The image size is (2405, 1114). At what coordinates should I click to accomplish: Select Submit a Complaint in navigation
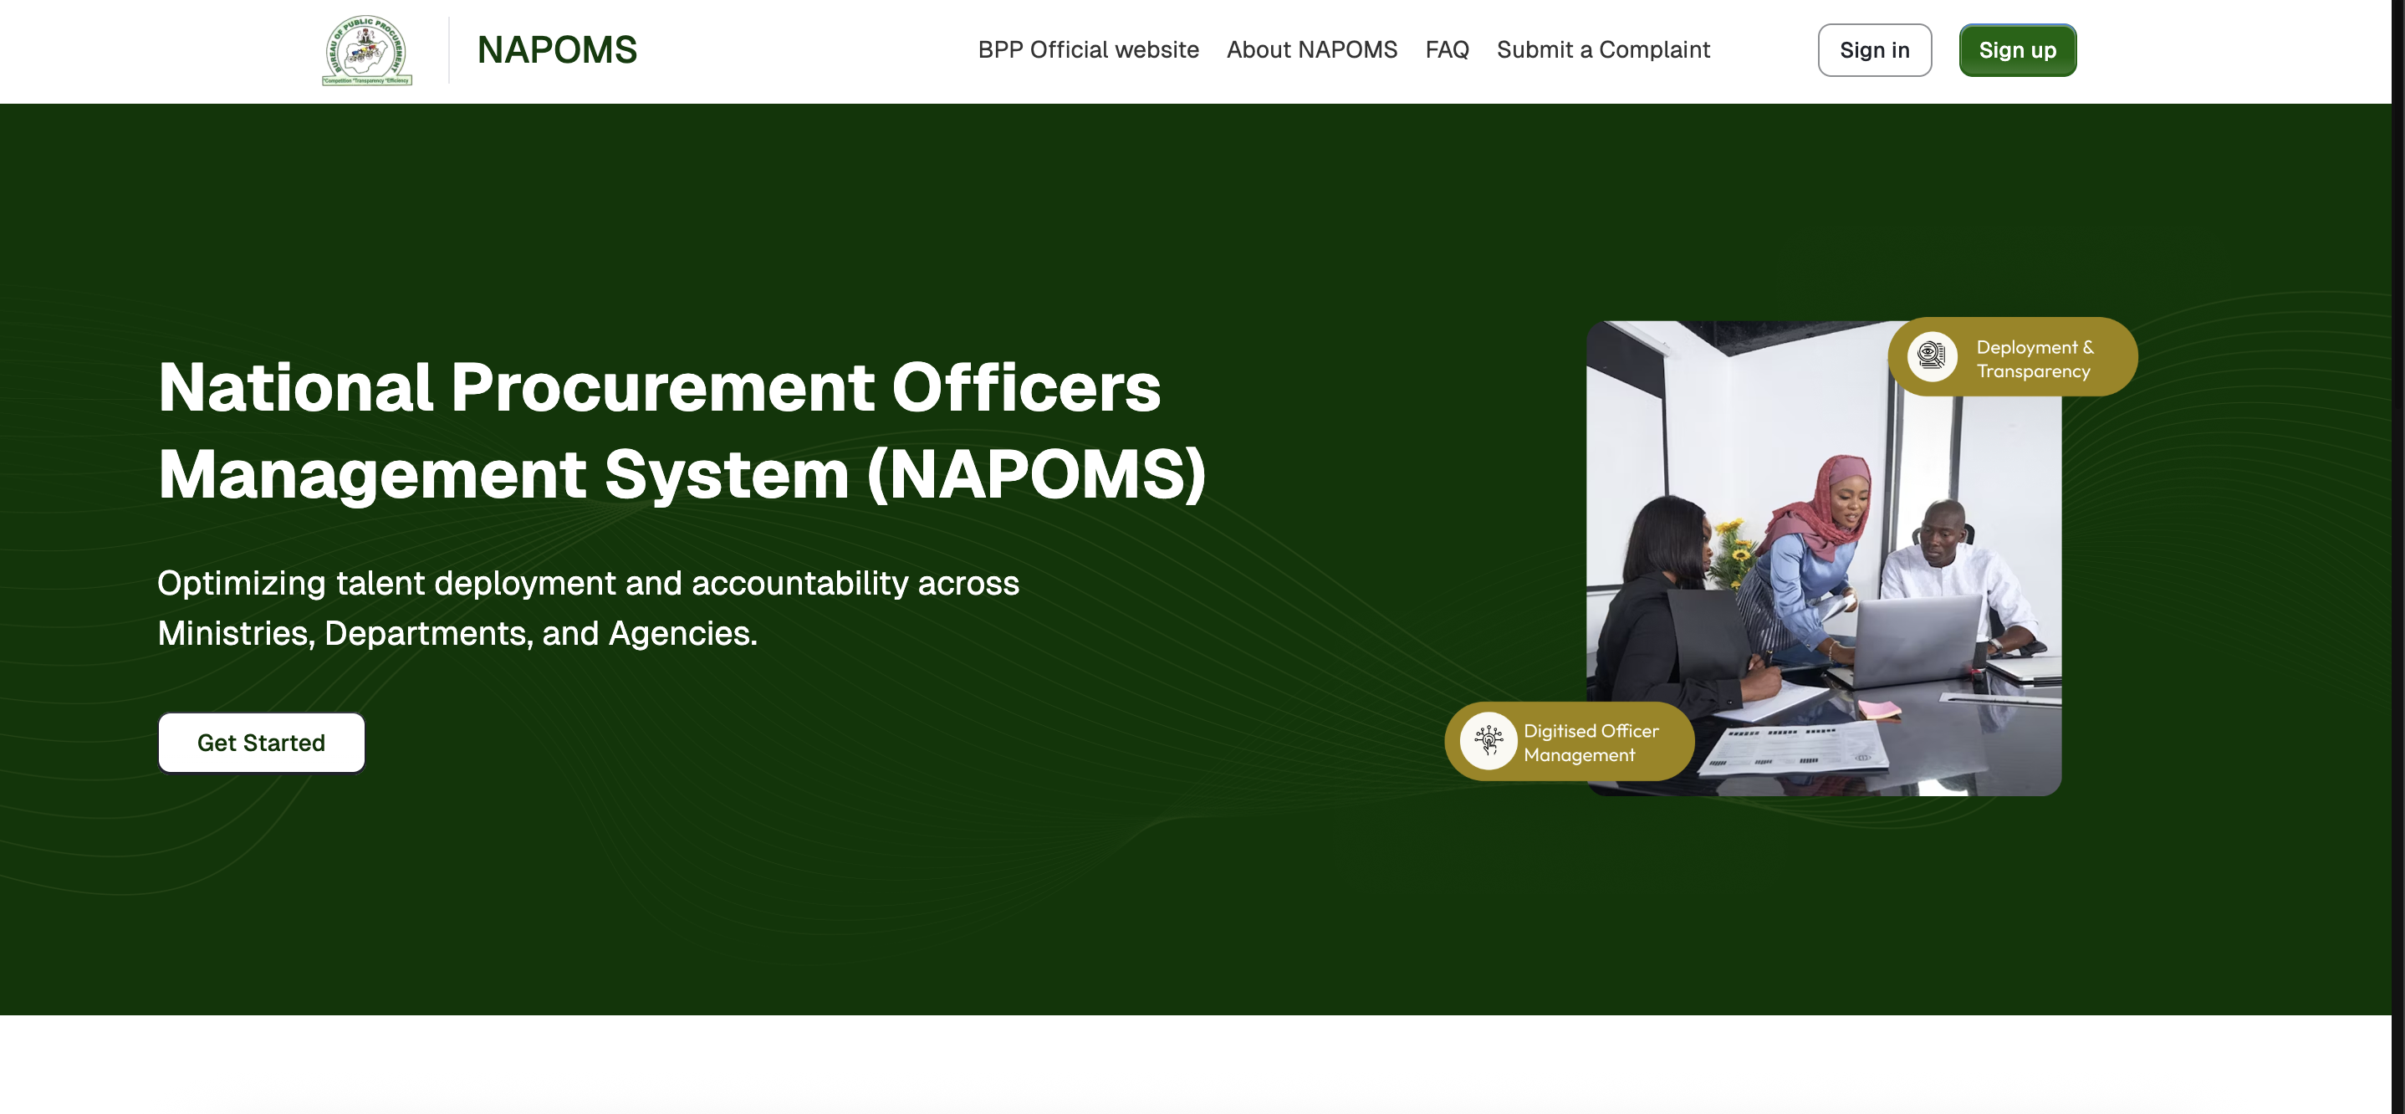[x=1602, y=50]
